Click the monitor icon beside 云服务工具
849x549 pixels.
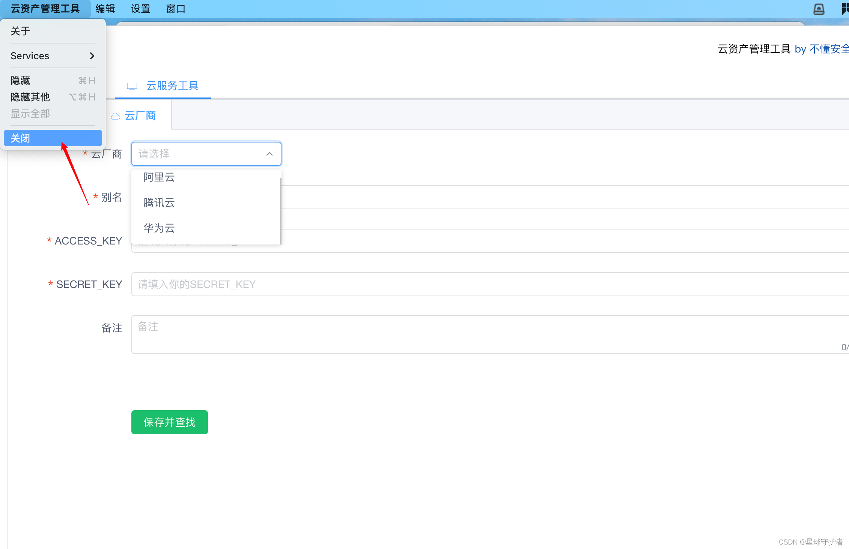[132, 86]
